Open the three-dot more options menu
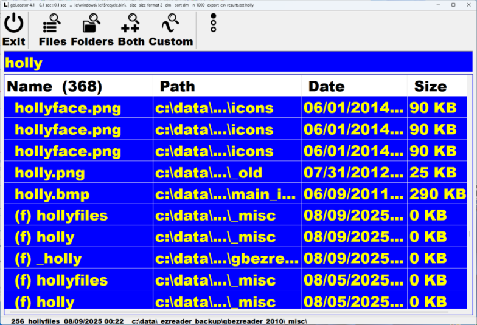The height and width of the screenshot is (325, 477). [x=213, y=22]
